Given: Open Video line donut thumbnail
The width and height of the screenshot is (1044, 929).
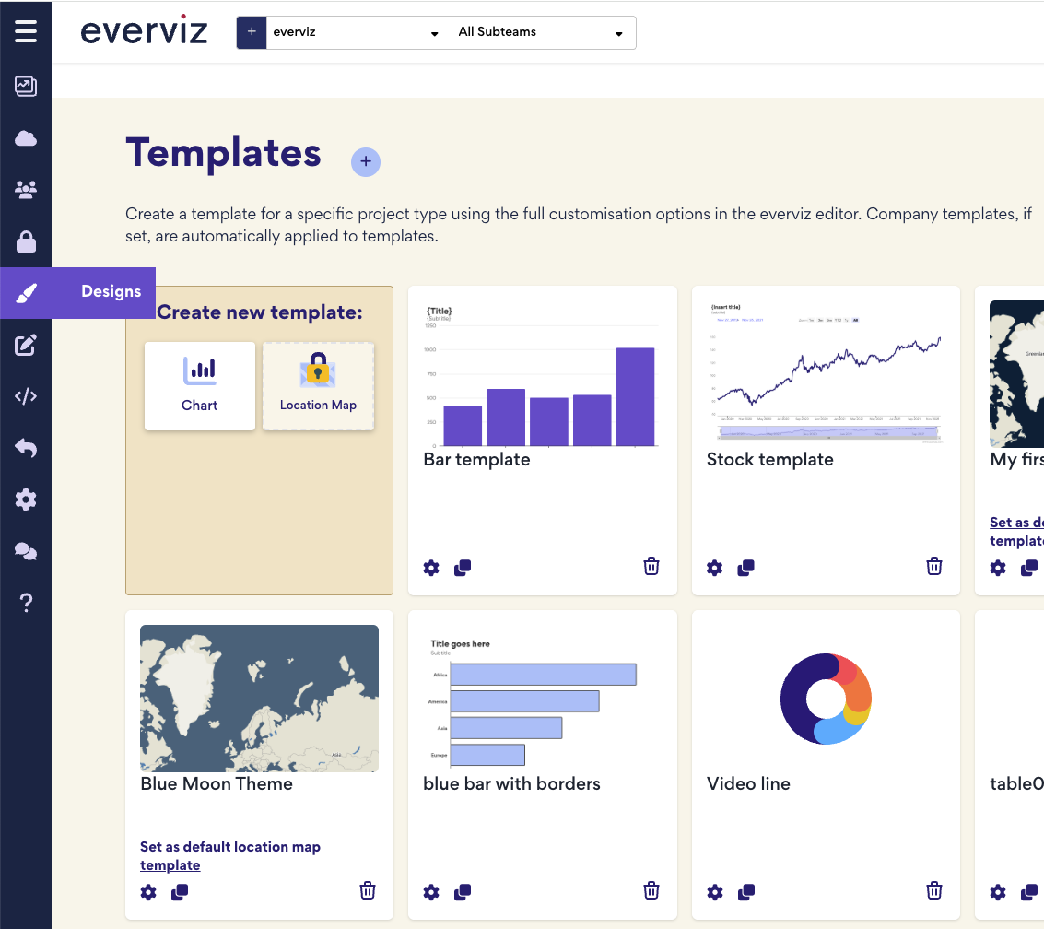Looking at the screenshot, I should [826, 699].
